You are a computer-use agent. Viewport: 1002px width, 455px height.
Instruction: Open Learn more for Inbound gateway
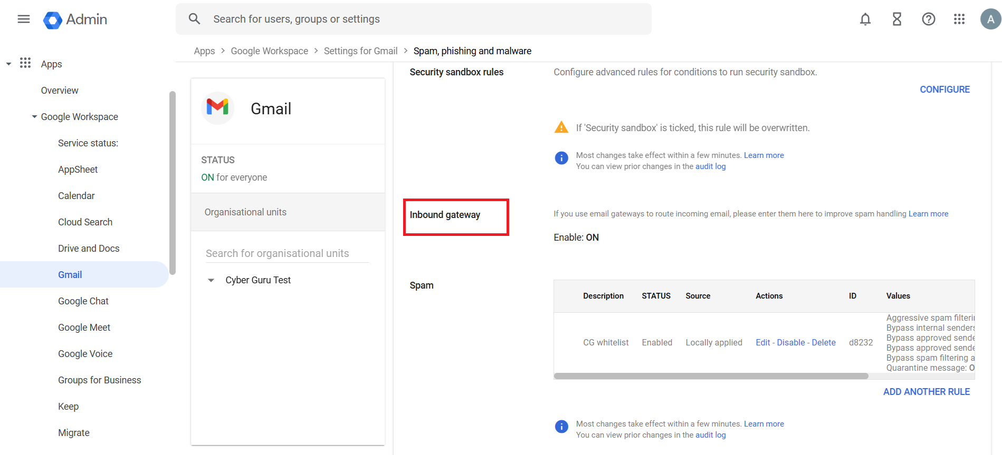(x=928, y=214)
